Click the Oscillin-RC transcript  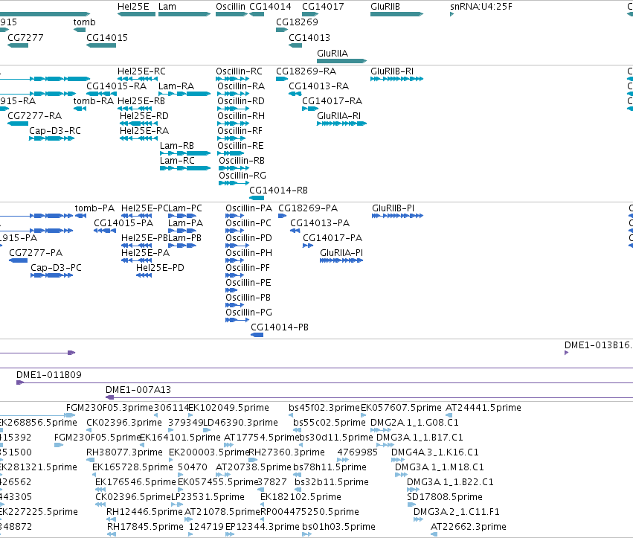coord(232,79)
